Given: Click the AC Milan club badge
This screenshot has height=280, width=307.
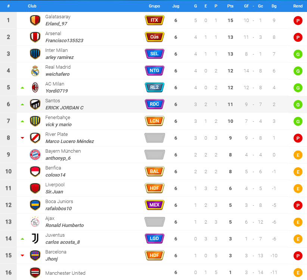Looking at the screenshot, I should pyautogui.click(x=35, y=87).
